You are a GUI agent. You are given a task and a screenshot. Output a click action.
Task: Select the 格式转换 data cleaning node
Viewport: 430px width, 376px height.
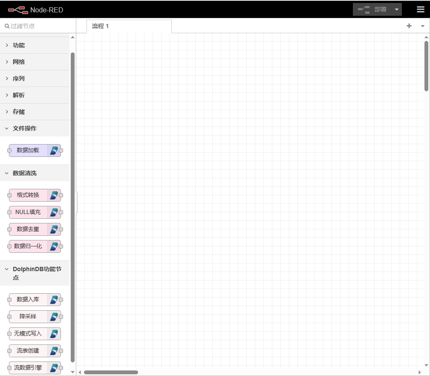[34, 195]
